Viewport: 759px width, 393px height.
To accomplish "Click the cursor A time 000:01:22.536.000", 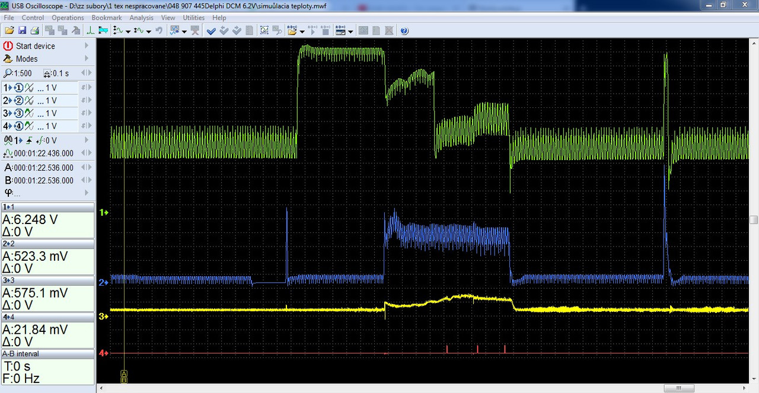I will click(x=43, y=168).
